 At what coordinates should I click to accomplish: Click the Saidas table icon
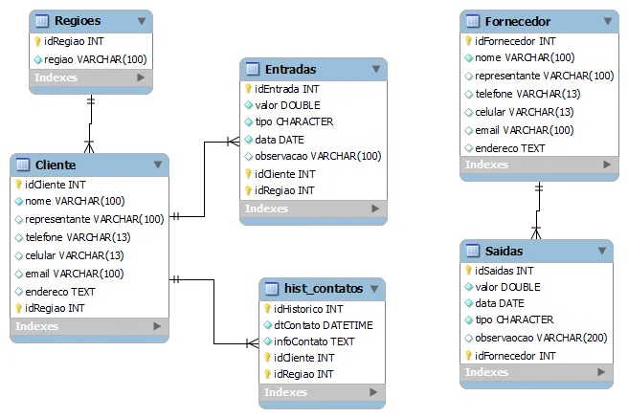click(x=473, y=251)
